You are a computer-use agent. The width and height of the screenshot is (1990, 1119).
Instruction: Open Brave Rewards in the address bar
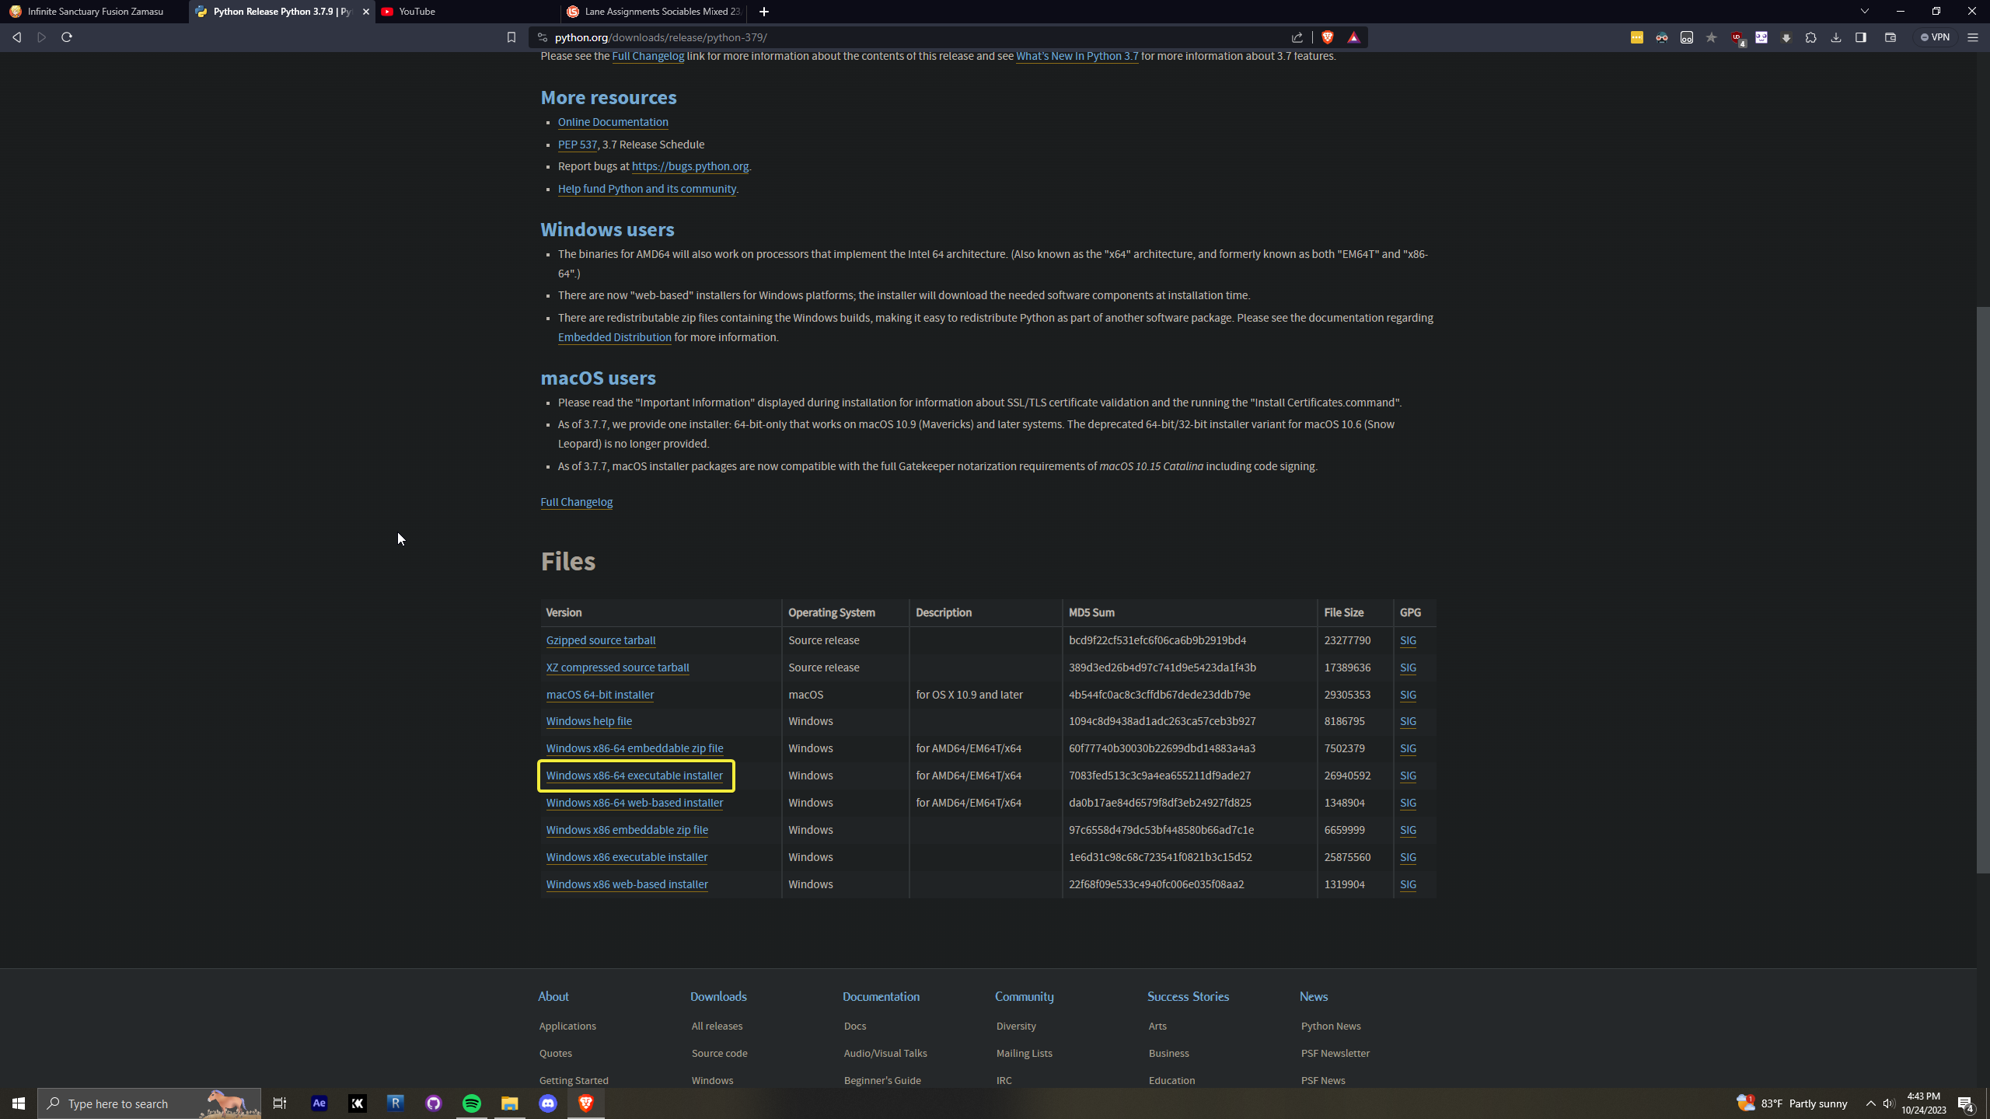(1353, 37)
